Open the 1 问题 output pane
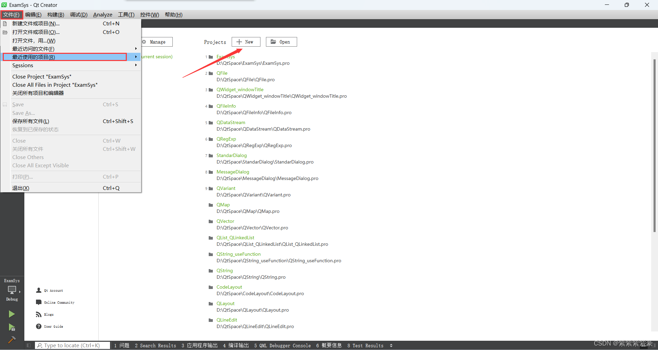 pyautogui.click(x=122, y=346)
